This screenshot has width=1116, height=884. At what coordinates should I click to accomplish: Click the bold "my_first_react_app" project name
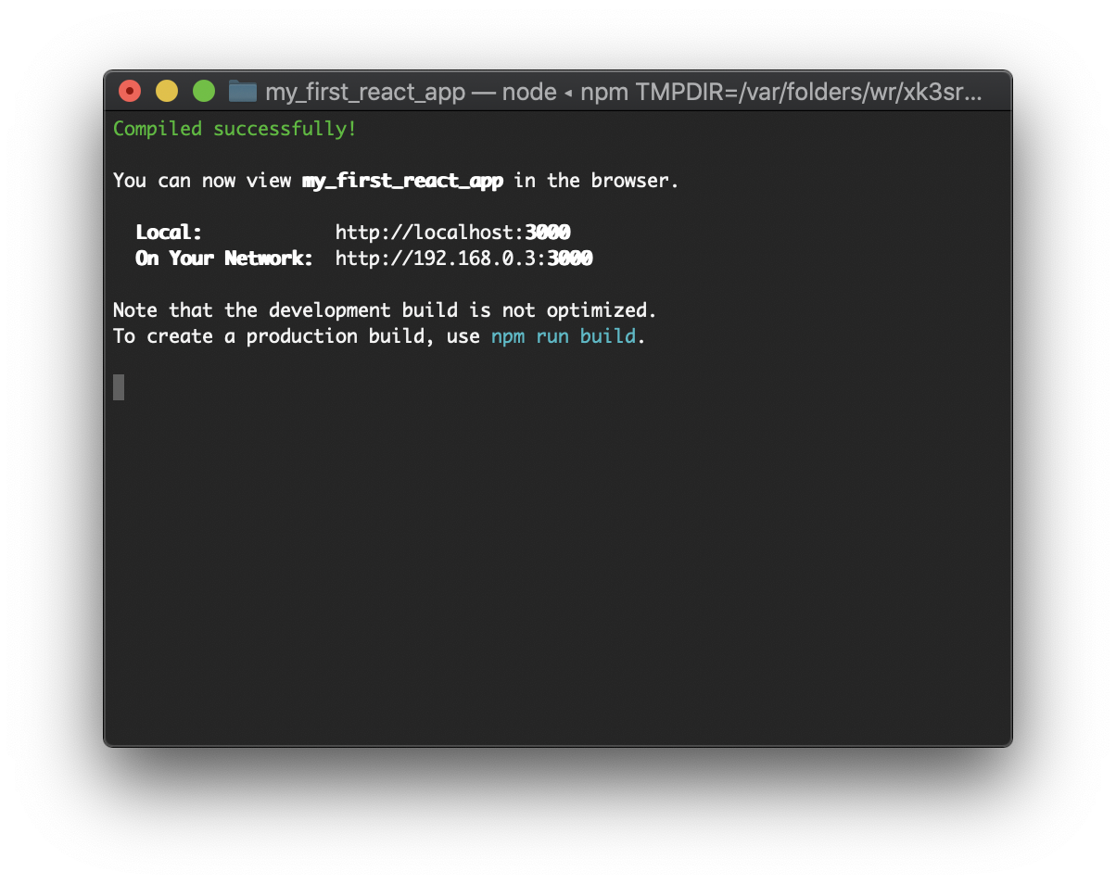click(402, 181)
